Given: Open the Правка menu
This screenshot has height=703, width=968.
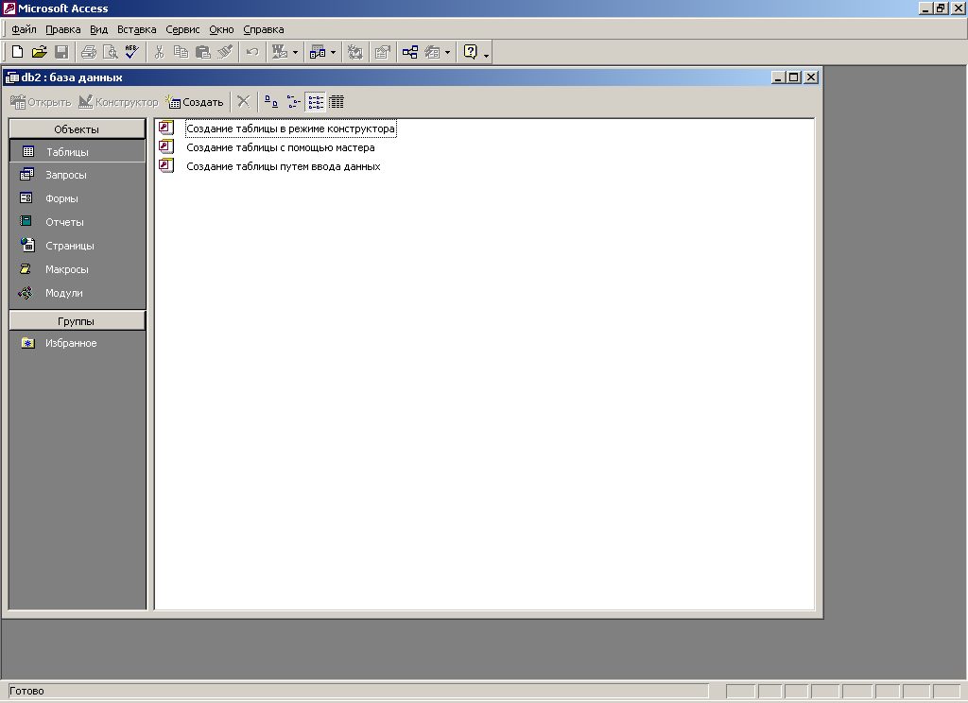Looking at the screenshot, I should pos(63,29).
